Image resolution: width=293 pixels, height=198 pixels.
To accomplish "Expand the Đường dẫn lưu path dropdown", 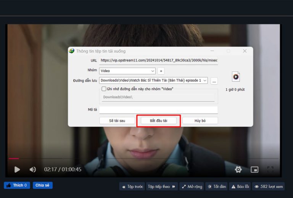I will click(x=205, y=80).
